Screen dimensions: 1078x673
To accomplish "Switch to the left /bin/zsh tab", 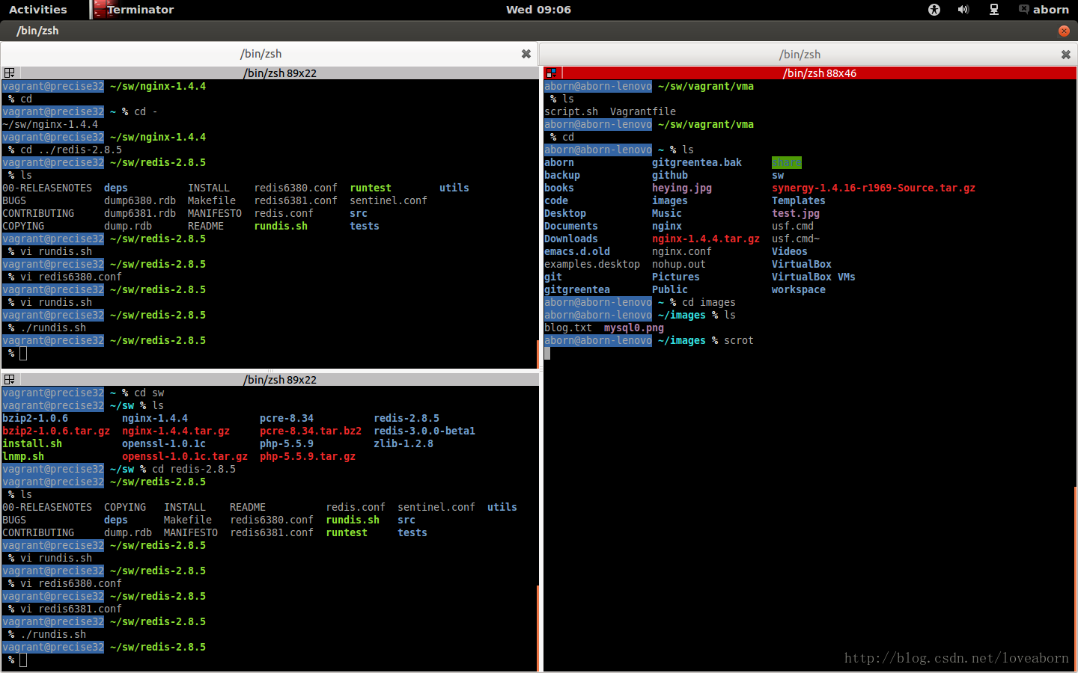I will coord(261,54).
